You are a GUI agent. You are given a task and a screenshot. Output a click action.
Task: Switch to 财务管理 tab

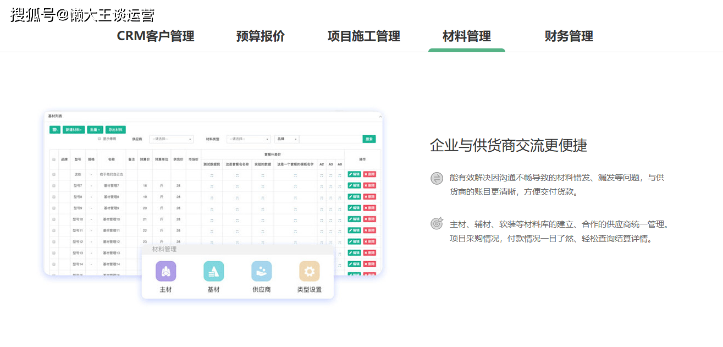pyautogui.click(x=569, y=36)
